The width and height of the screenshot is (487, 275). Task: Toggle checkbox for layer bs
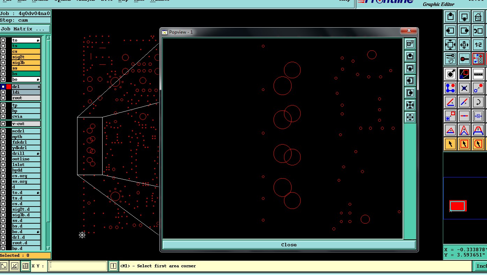[x=3, y=74]
